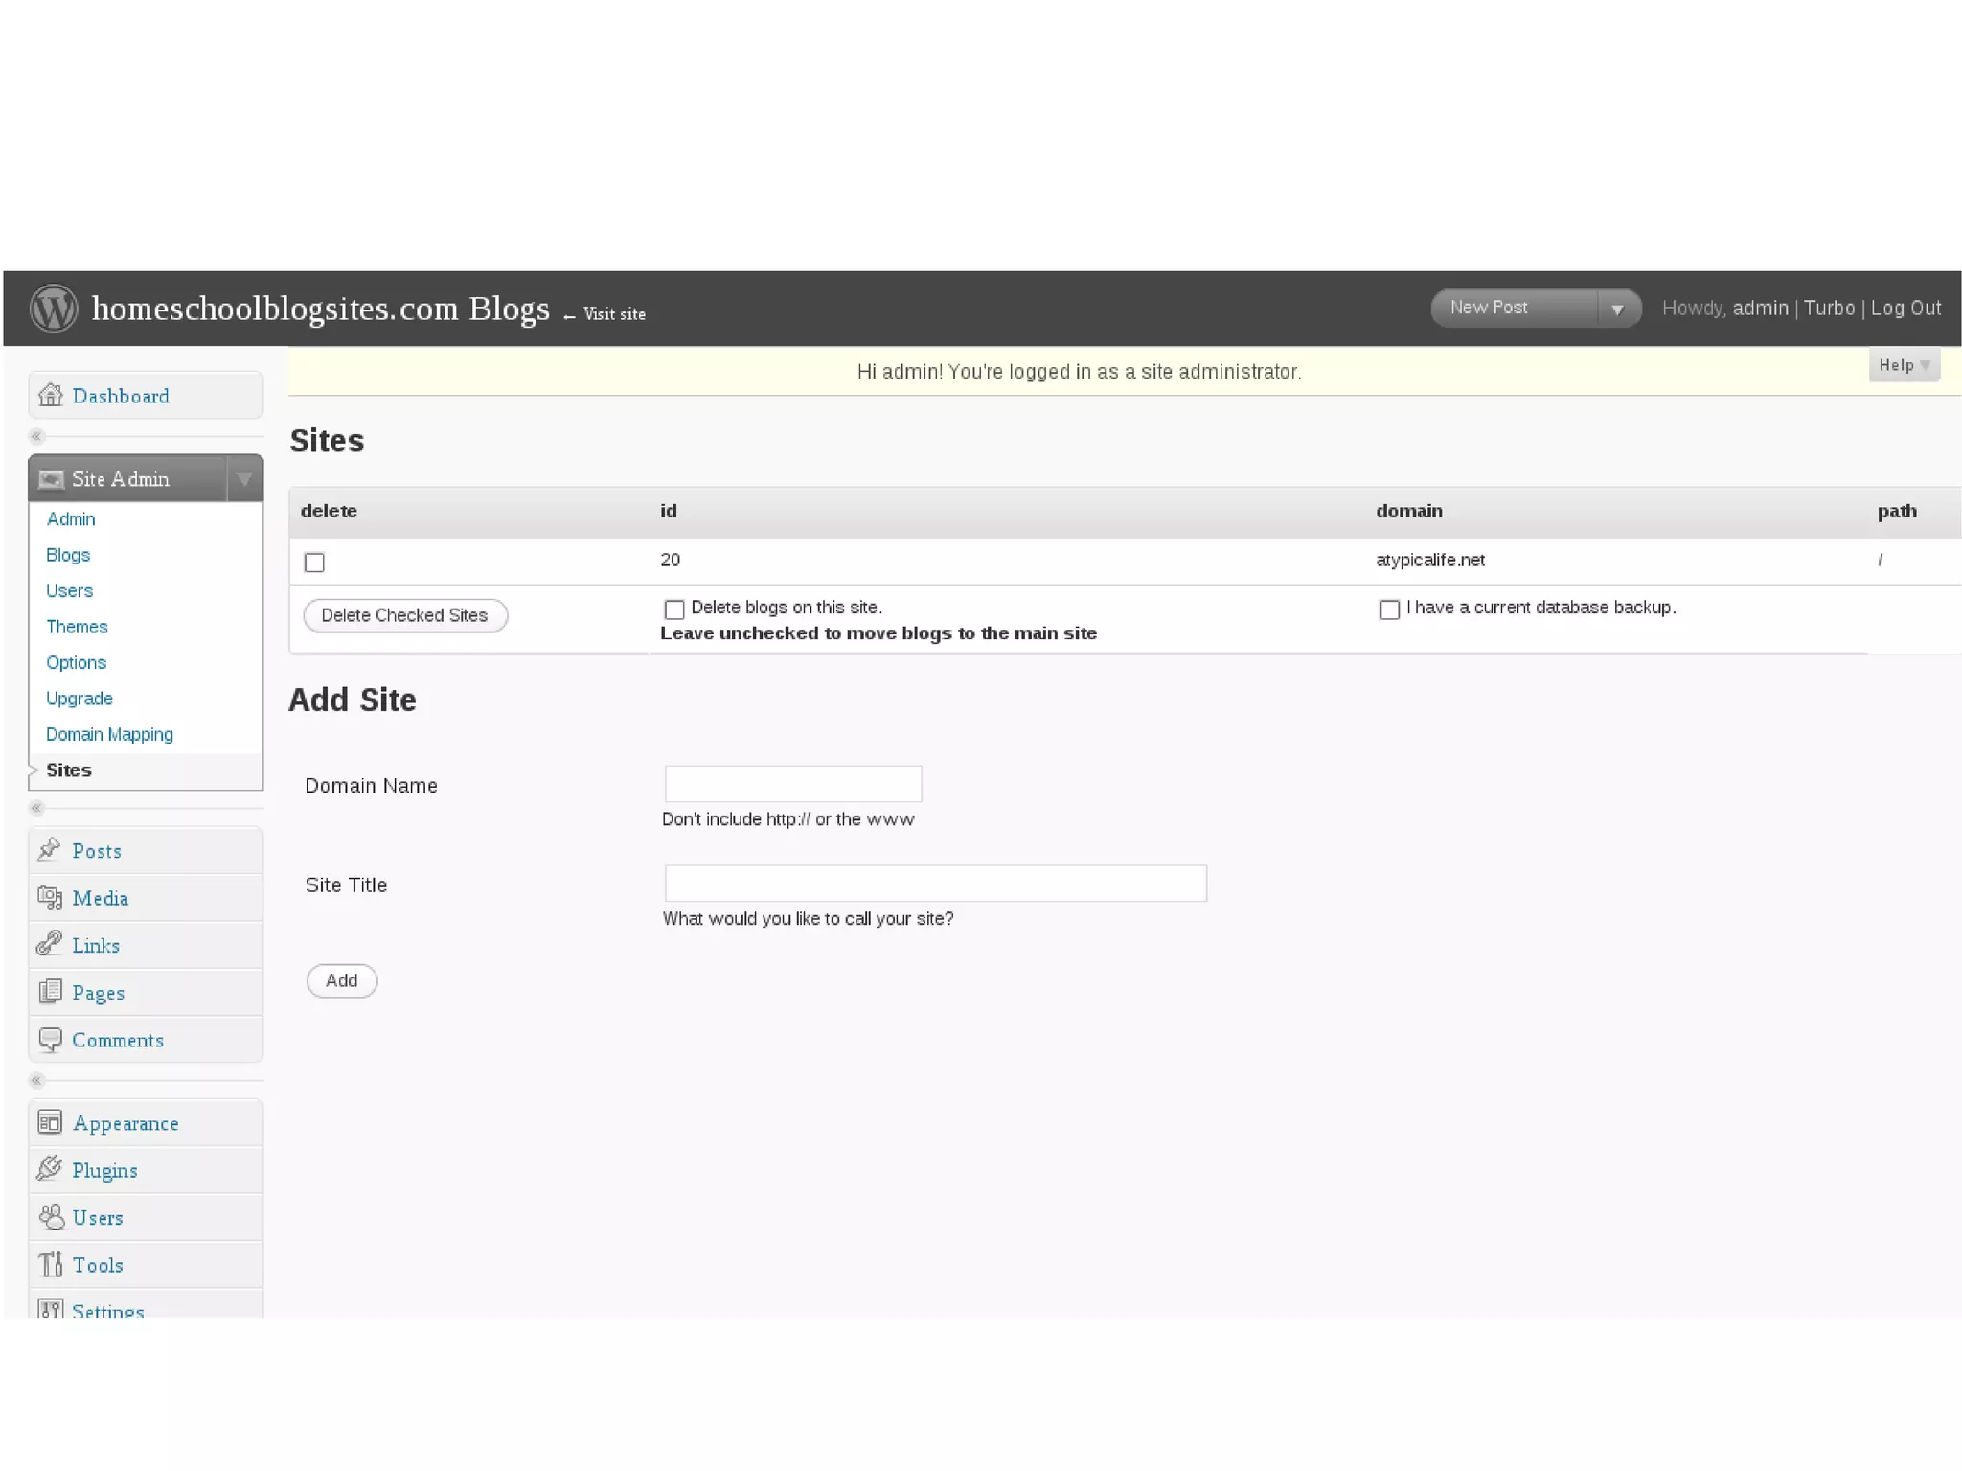
Task: Open Domain Mapping in Site Admin submenu
Action: (109, 734)
